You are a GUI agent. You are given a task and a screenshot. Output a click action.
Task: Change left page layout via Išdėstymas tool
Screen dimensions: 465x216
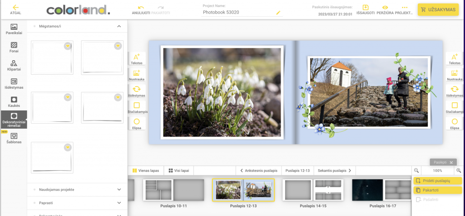(136, 91)
